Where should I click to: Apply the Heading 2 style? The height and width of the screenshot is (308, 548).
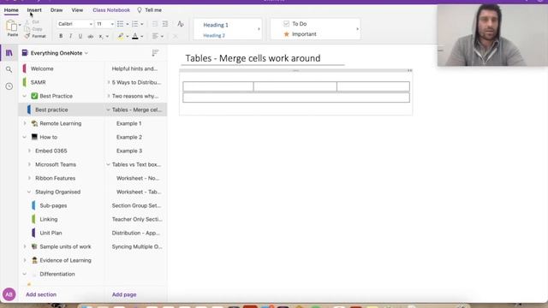[x=214, y=35]
